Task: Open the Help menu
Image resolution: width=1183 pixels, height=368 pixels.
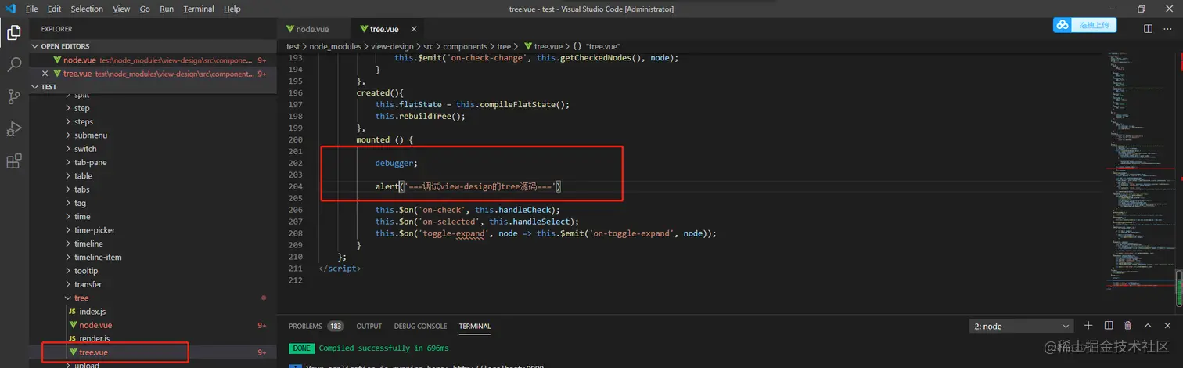Action: pyautogui.click(x=232, y=9)
